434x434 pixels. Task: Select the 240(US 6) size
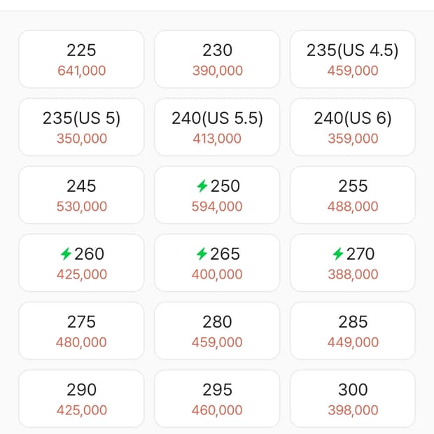click(x=352, y=127)
